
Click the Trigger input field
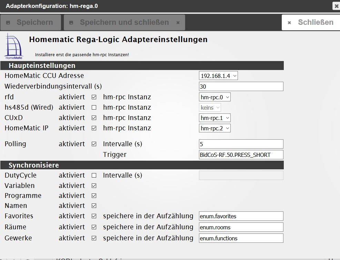point(241,155)
